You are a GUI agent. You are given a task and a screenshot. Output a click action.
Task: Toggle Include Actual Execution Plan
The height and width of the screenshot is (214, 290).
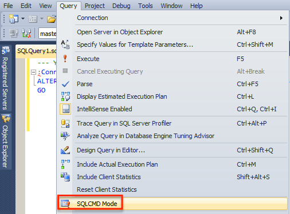coord(173,164)
